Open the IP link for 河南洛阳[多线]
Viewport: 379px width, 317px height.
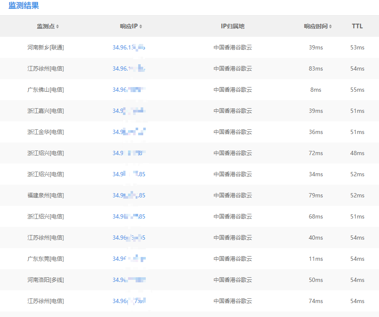tap(129, 280)
